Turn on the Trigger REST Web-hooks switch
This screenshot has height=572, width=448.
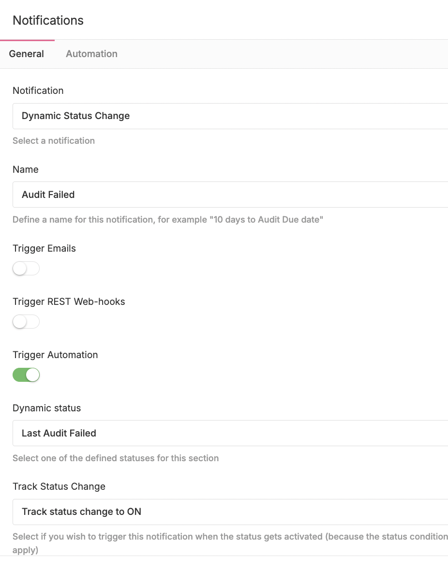(26, 322)
